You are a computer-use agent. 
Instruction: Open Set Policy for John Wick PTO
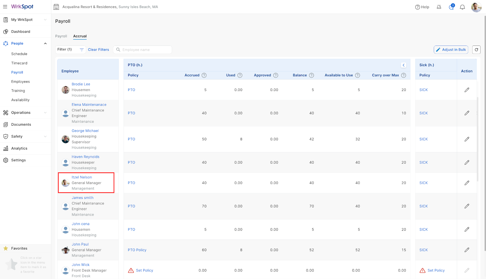tap(144, 270)
